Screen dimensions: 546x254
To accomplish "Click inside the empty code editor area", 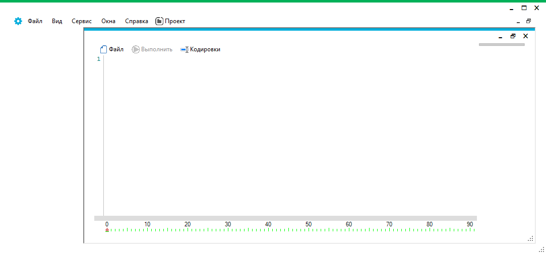I will pos(287,136).
